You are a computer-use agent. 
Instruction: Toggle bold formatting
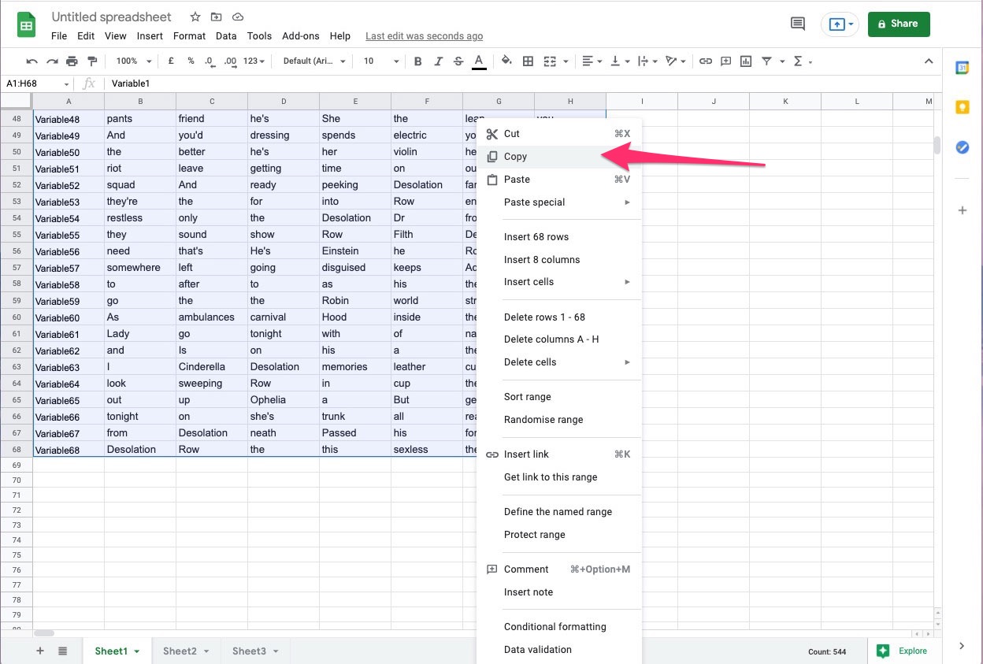click(417, 61)
